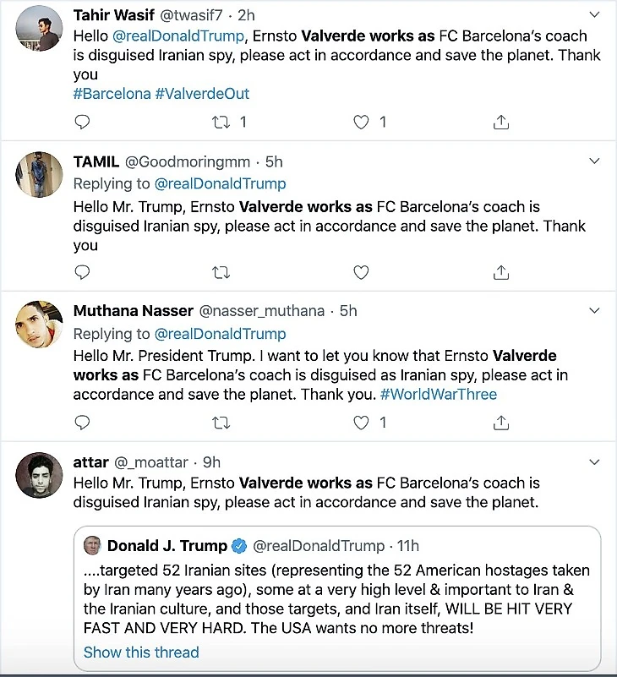
Task: Like Tahir Wasif's tweet
Action: 361,123
